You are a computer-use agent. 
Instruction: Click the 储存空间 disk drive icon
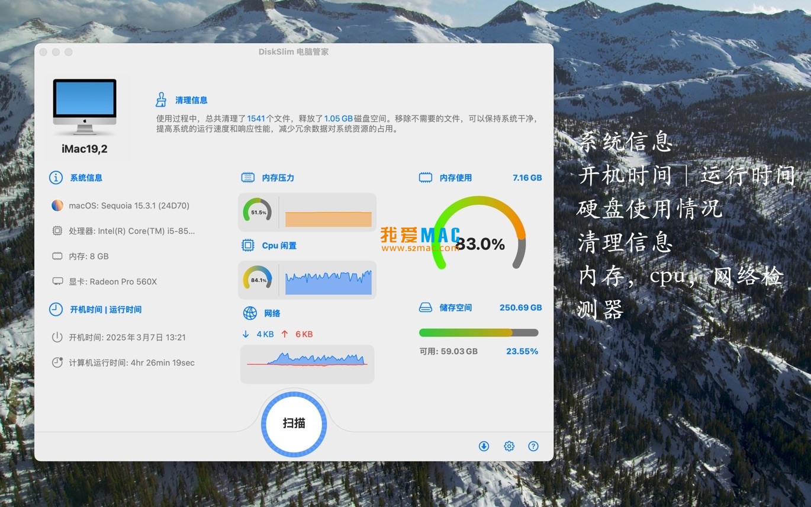(x=426, y=308)
